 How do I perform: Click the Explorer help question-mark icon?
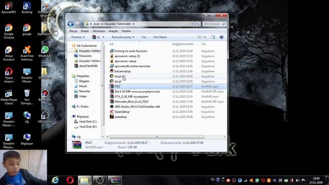[x=222, y=37]
